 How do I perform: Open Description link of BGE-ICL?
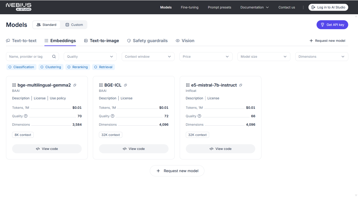point(107,98)
